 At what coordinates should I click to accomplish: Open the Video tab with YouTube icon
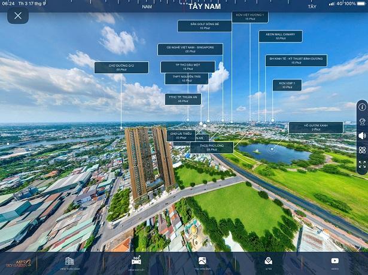pyautogui.click(x=334, y=262)
